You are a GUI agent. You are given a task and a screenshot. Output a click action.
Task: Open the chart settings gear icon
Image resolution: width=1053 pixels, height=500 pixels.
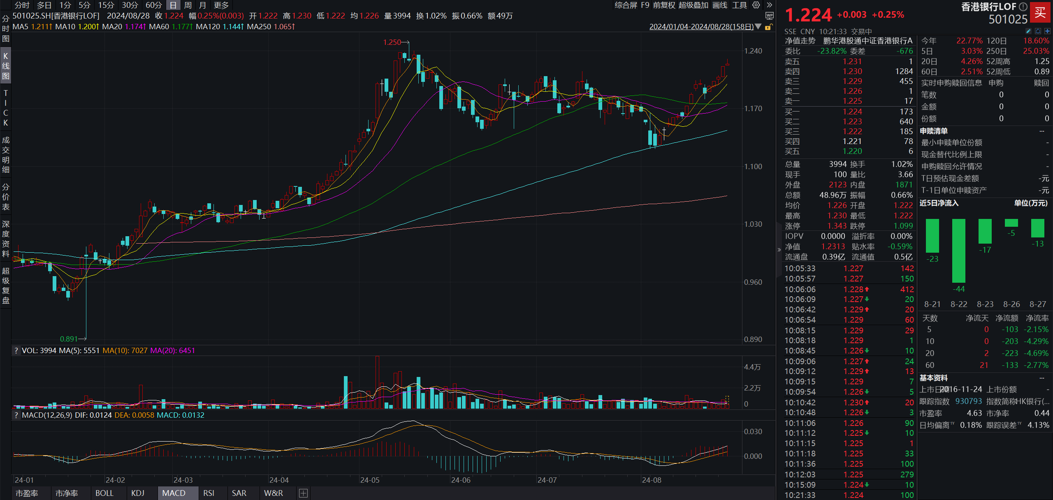(x=756, y=5)
